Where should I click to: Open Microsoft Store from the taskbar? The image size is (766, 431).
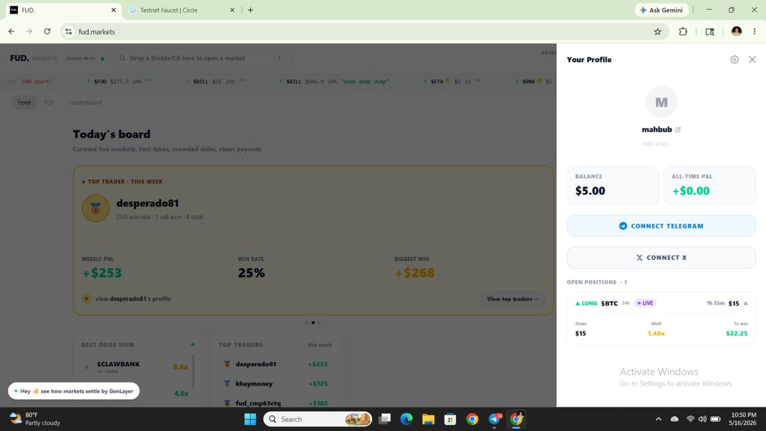pos(450,420)
